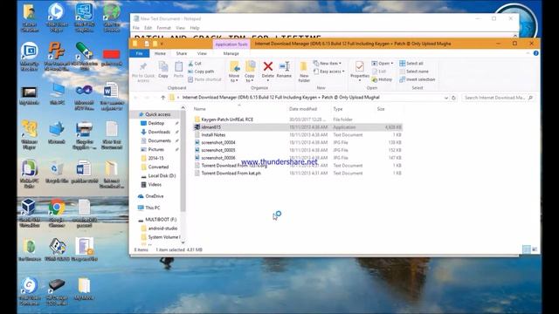Click the Cut scissors button

click(195, 64)
